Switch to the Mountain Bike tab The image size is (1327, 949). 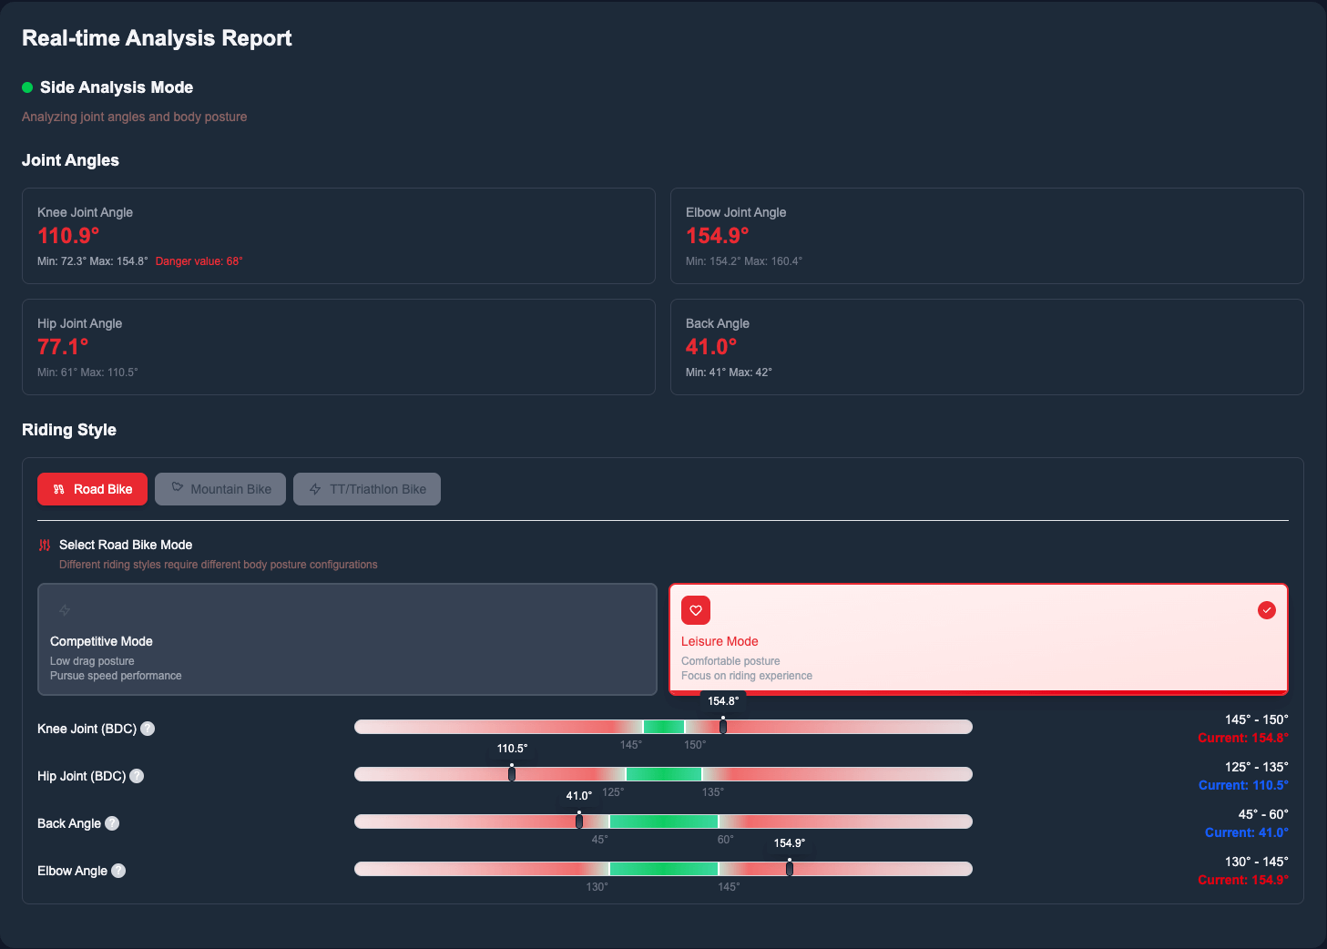pos(220,489)
